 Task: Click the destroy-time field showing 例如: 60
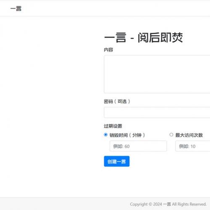138,146
